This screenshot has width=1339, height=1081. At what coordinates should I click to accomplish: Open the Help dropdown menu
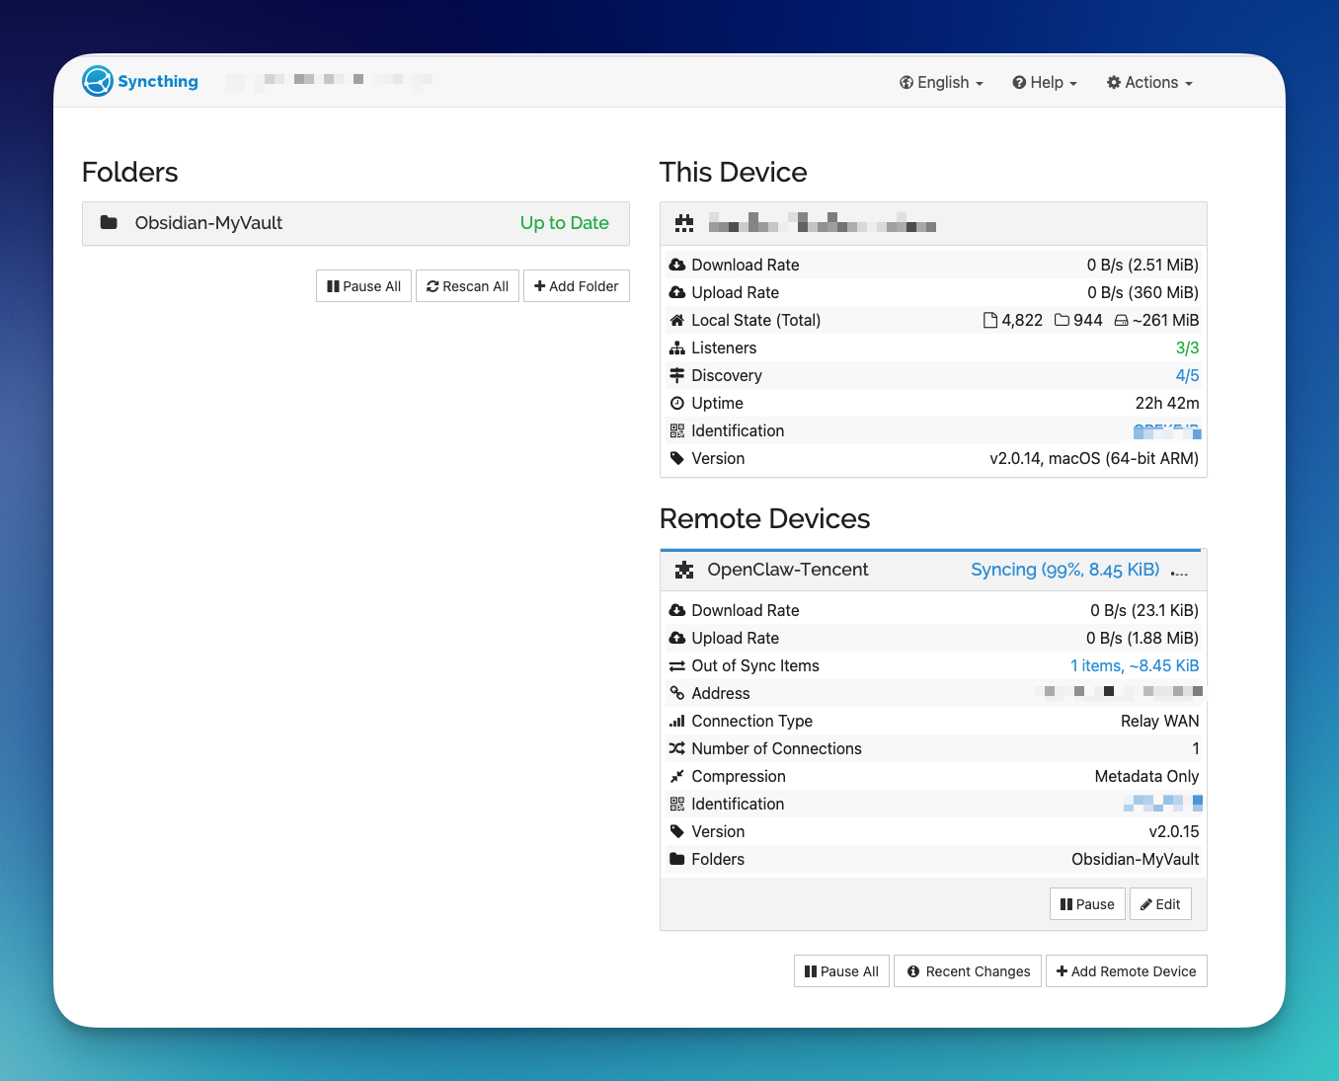tap(1045, 83)
